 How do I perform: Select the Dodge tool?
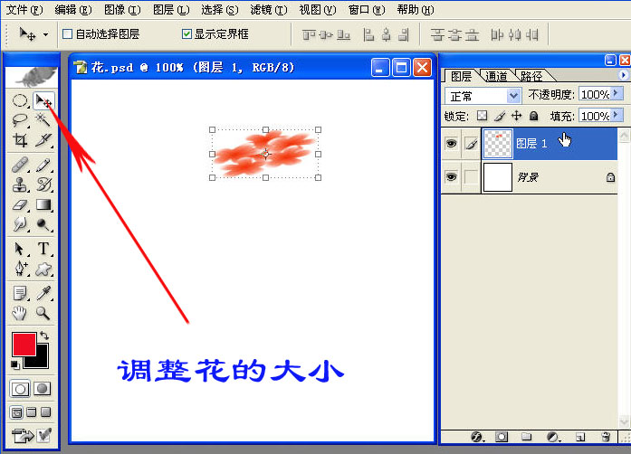coord(43,224)
